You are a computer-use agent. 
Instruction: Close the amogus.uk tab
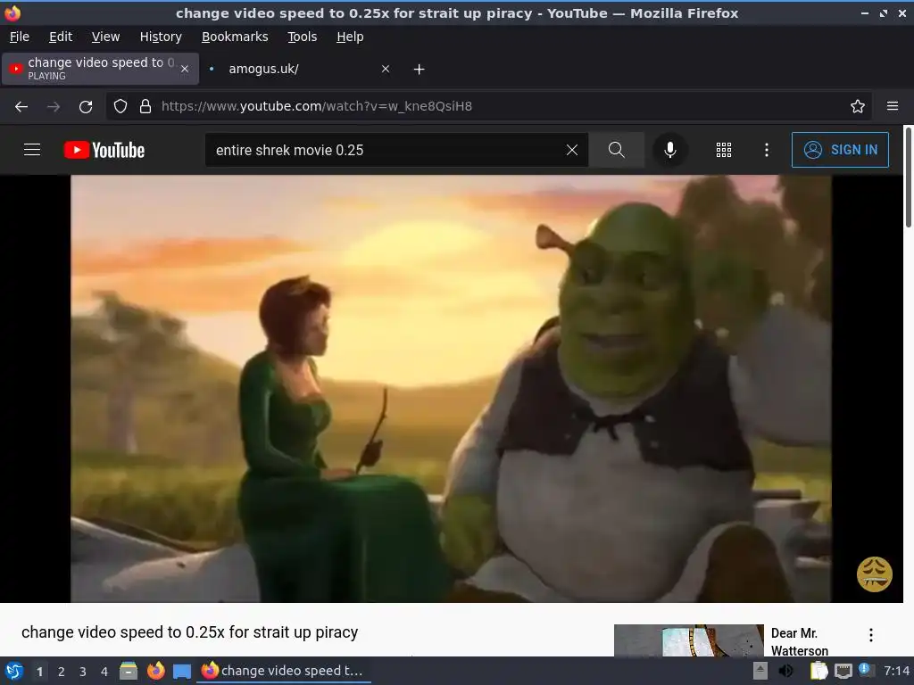[x=386, y=69]
